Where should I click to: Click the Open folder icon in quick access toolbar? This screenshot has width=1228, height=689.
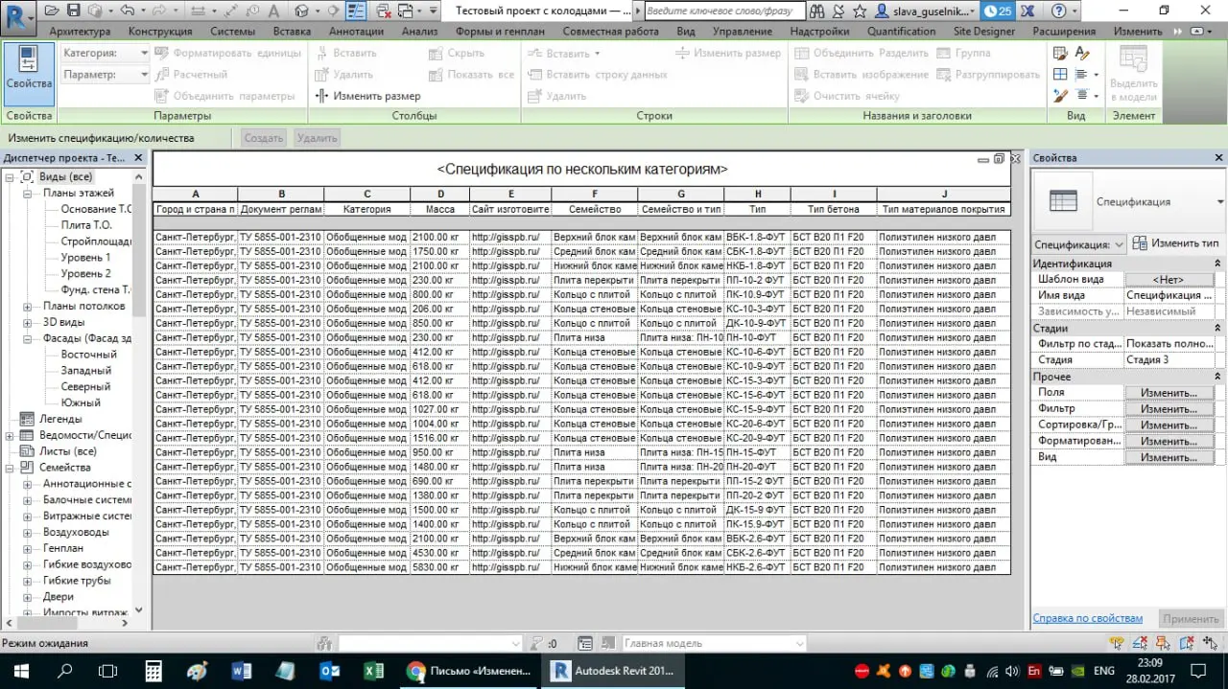coord(50,11)
